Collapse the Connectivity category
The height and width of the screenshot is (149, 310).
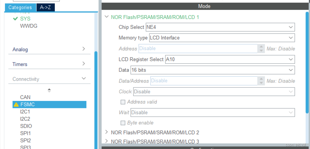(x=84, y=78)
